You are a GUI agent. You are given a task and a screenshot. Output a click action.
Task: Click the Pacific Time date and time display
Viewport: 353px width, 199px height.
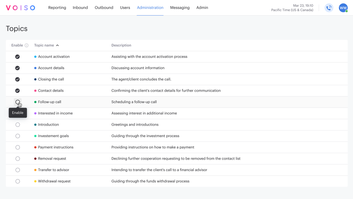pos(292,8)
